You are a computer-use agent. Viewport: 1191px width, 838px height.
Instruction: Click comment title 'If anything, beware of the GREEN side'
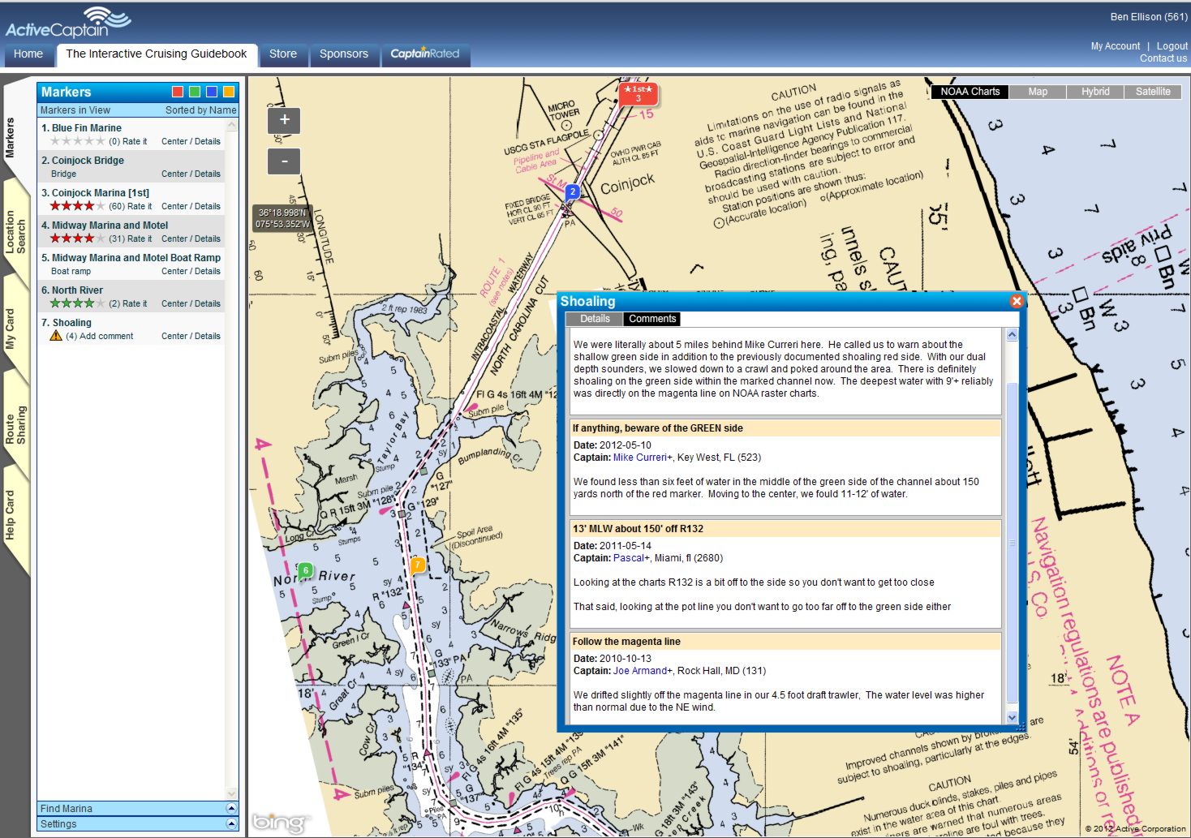[x=658, y=428]
